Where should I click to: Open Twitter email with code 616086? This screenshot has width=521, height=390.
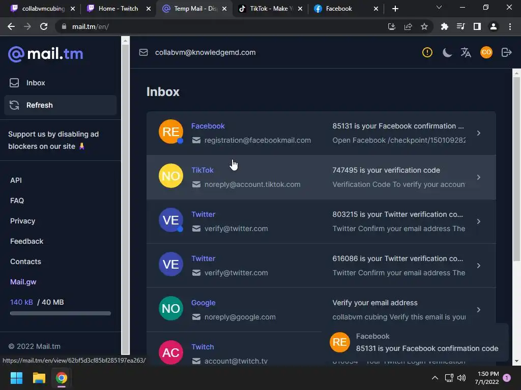(x=321, y=265)
